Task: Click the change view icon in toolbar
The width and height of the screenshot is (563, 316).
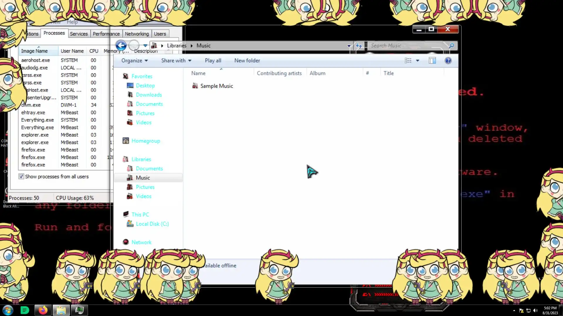Action: click(408, 61)
